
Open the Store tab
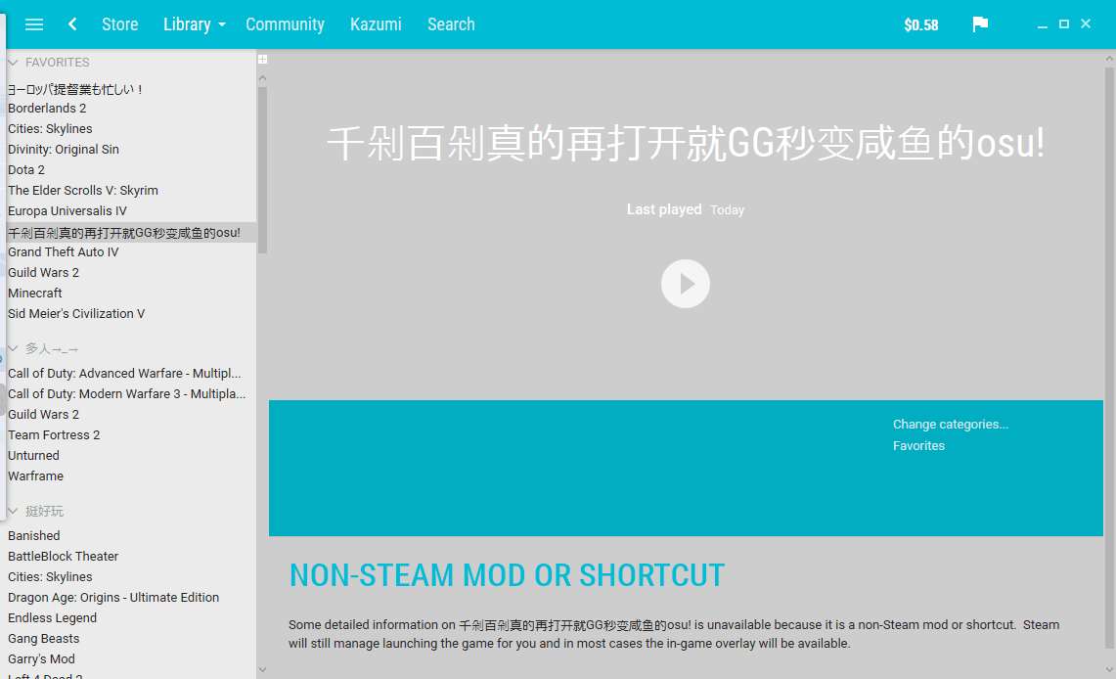point(119,24)
